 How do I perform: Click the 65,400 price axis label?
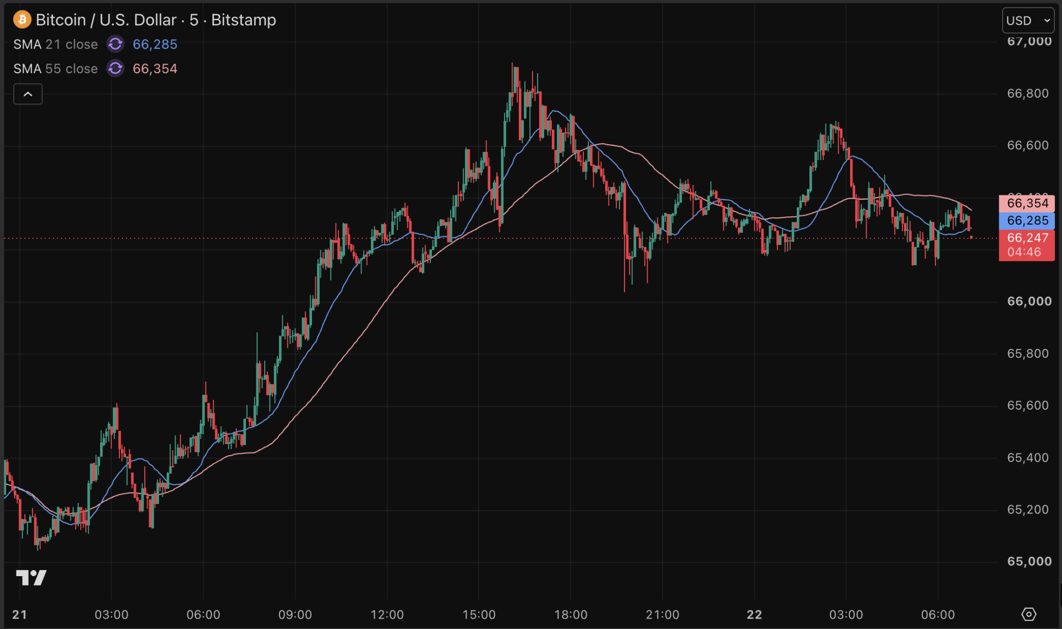click(1028, 458)
